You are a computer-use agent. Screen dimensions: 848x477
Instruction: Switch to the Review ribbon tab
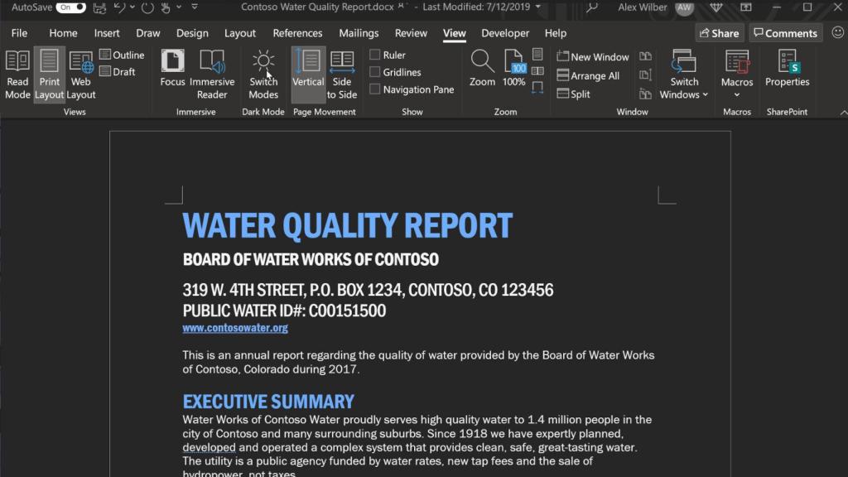[x=411, y=33]
